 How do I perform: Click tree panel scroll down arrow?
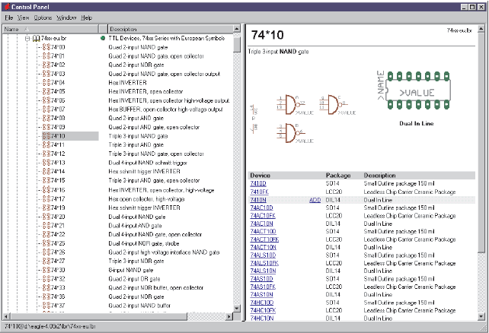pyautogui.click(x=237, y=309)
